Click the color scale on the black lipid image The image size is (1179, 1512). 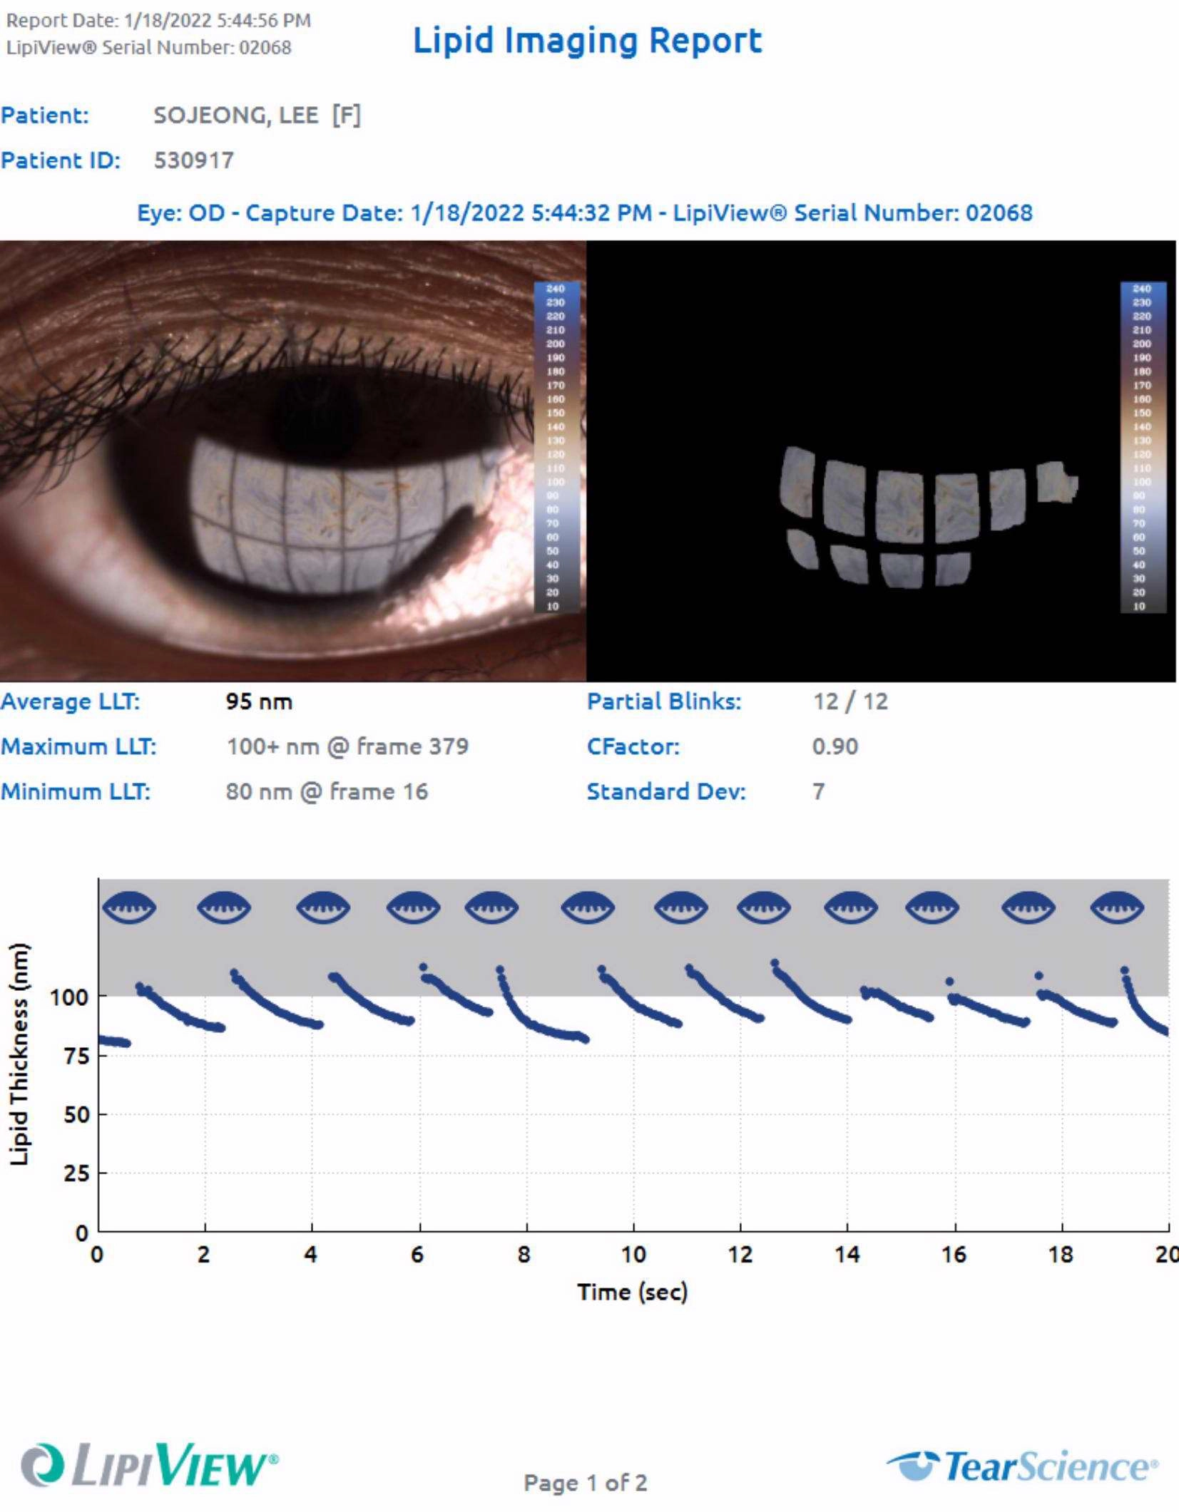[x=1143, y=447]
